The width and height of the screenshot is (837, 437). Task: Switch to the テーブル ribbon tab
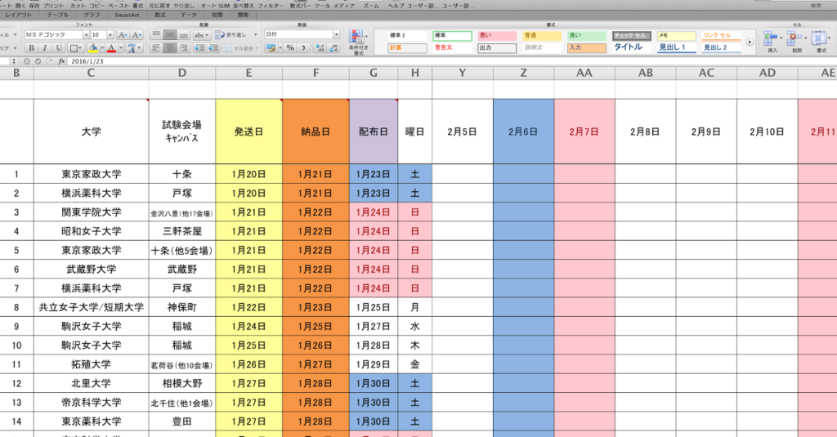[57, 15]
